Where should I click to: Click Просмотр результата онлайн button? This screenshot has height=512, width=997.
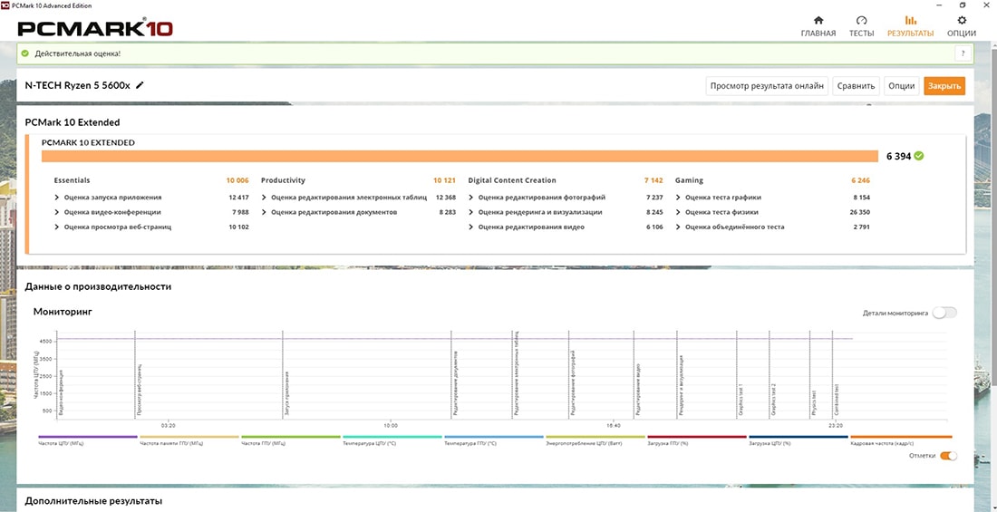[x=766, y=86]
